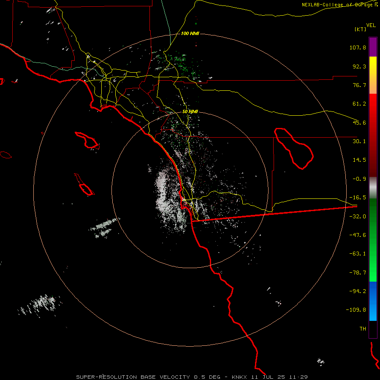The width and height of the screenshot is (380, 380).
Task: Select the 14.5 scale value
Action: click(x=359, y=160)
